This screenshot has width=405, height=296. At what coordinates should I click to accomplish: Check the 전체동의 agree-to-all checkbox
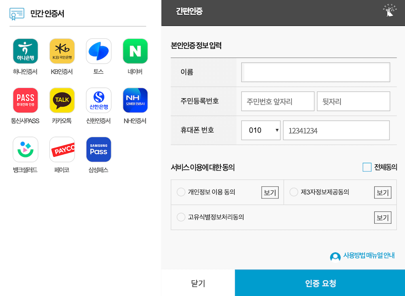(367, 167)
